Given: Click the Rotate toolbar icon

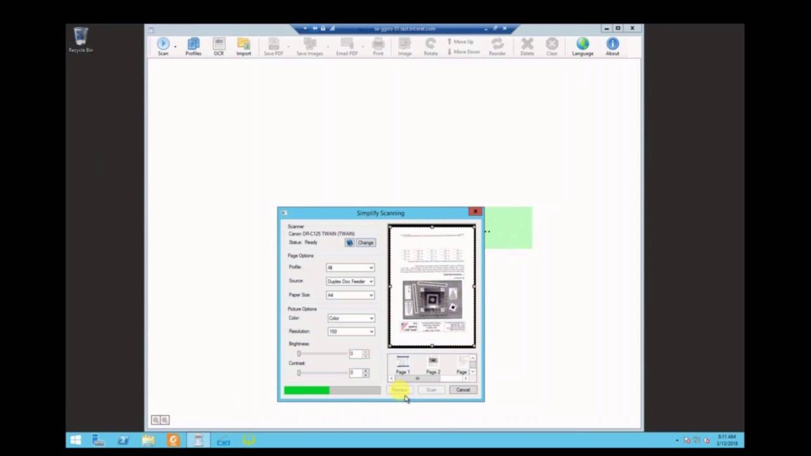Looking at the screenshot, I should point(430,46).
